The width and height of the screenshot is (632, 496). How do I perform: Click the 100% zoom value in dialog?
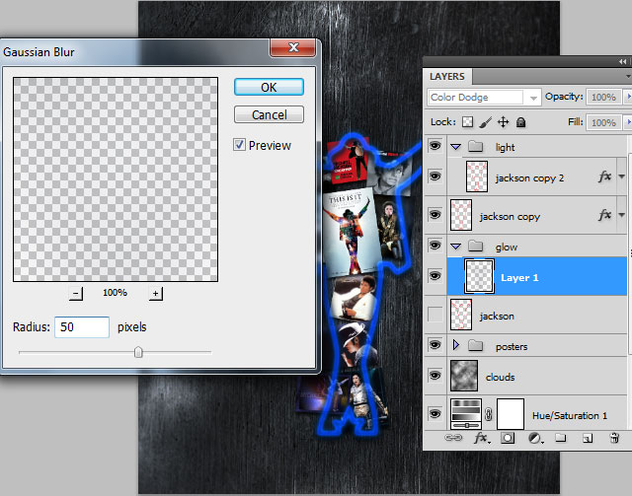[x=115, y=292]
